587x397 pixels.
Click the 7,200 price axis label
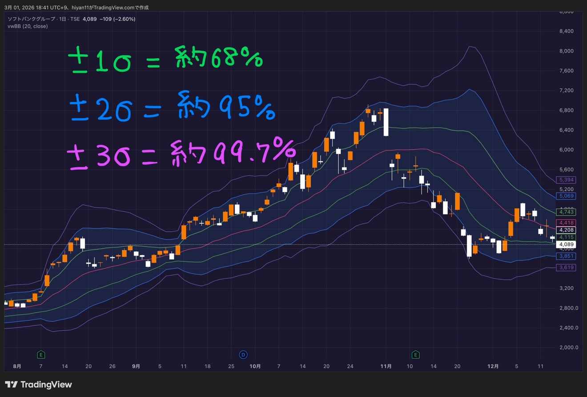[566, 91]
